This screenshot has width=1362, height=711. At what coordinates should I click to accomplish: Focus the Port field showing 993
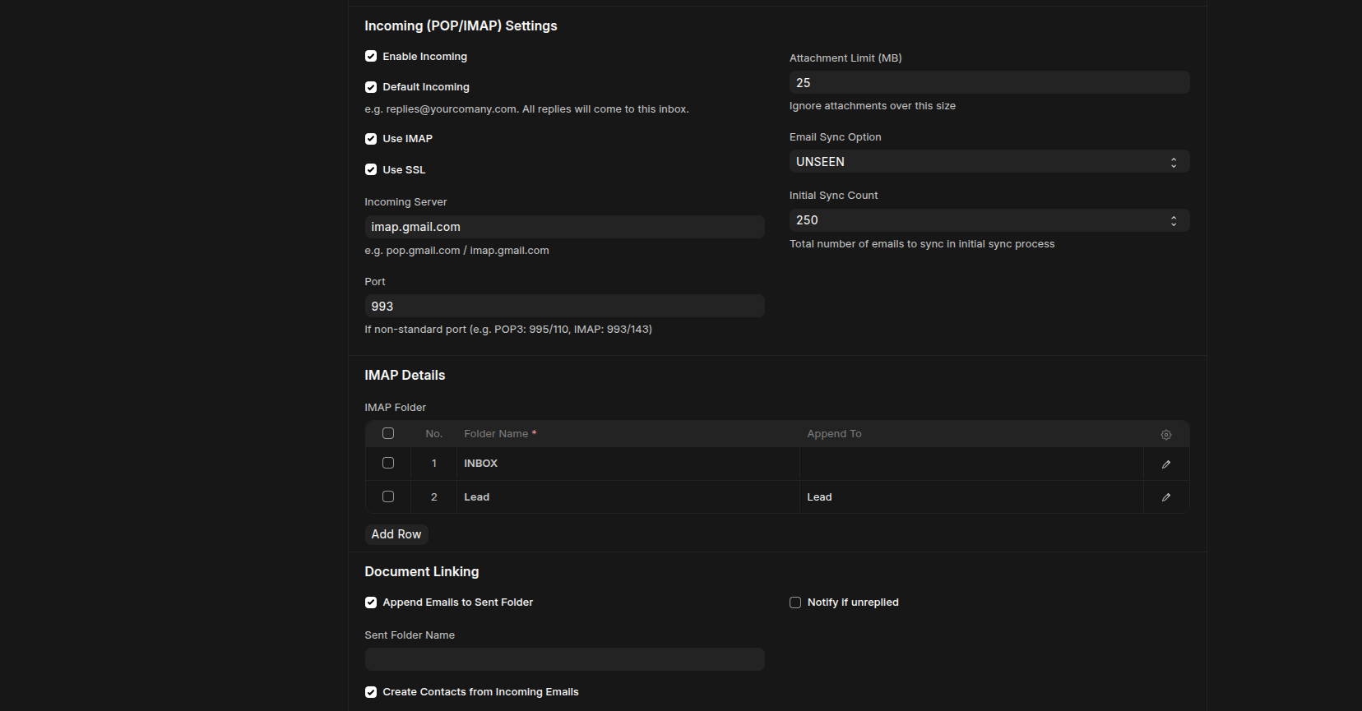click(564, 306)
